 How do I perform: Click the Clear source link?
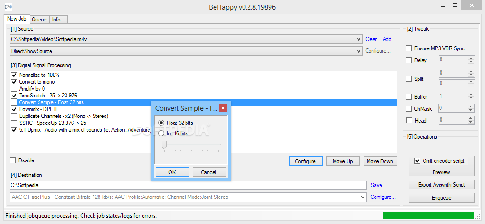tap(371, 39)
